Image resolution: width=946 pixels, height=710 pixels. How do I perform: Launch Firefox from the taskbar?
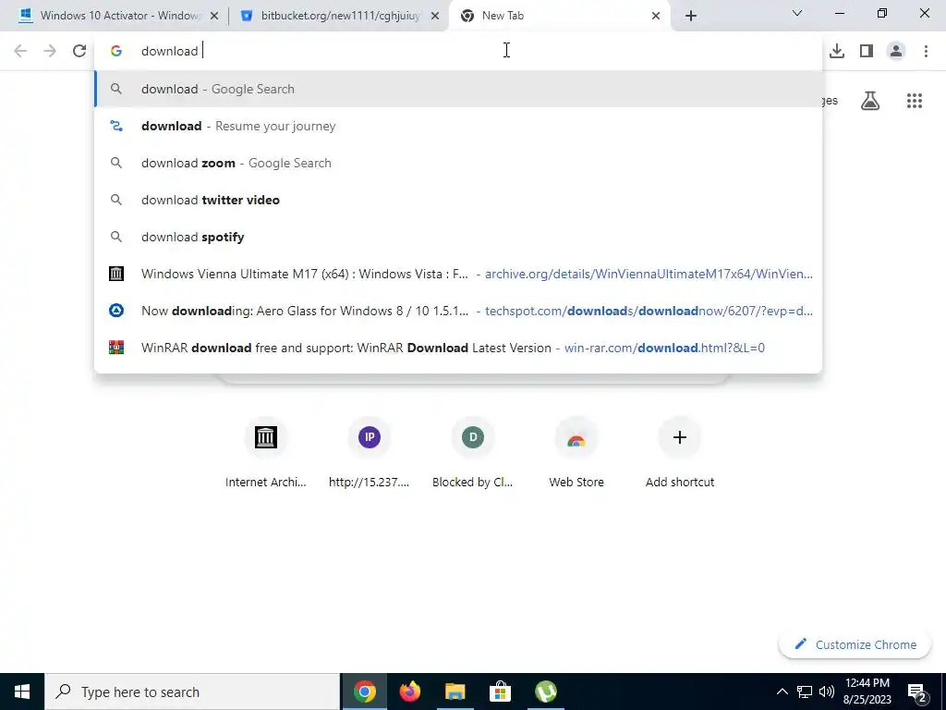pos(410,692)
